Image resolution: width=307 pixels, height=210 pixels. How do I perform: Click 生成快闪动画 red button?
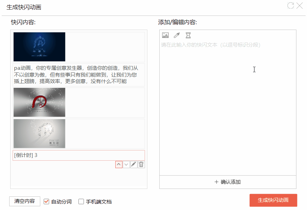point(273,200)
